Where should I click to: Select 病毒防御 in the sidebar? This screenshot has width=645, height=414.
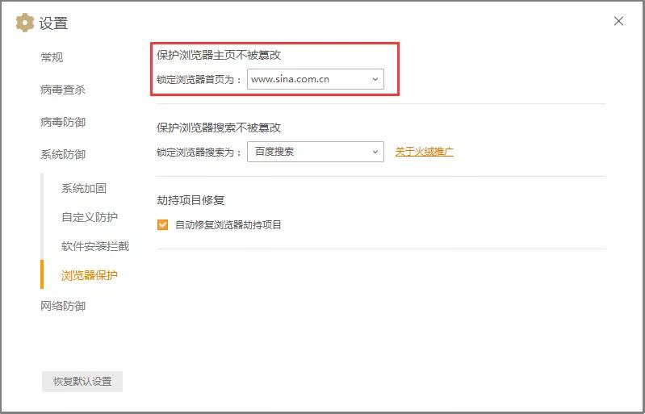(63, 122)
